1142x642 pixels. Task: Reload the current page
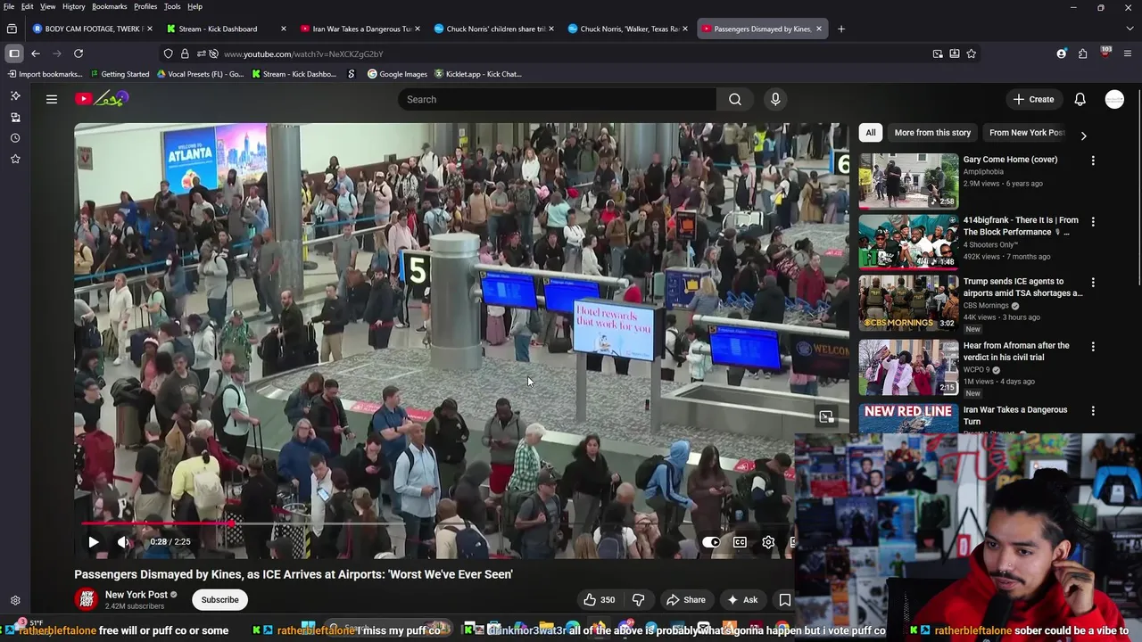[79, 53]
